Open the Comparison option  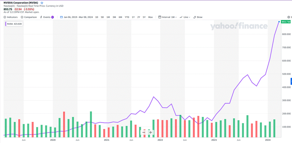point(29,17)
